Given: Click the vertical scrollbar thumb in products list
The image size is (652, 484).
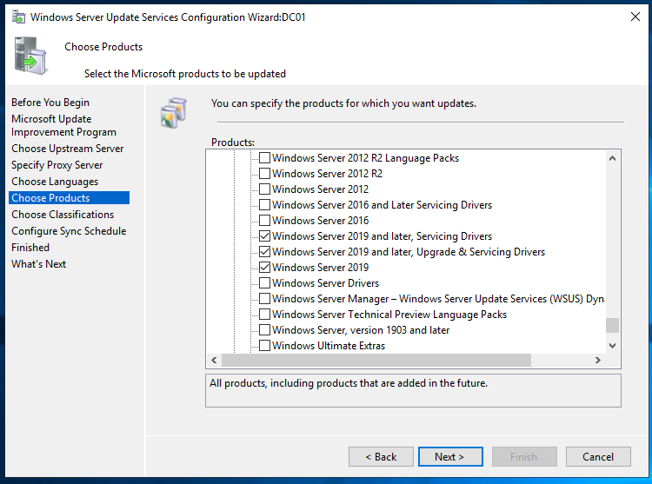Looking at the screenshot, I should pos(612,325).
